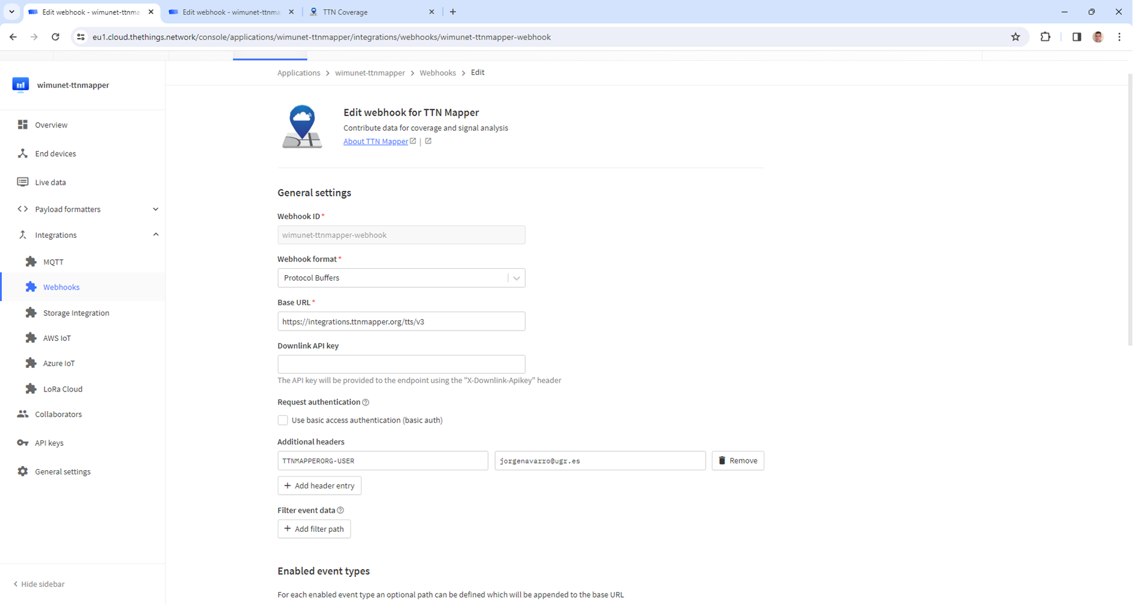
Task: Click the Webhooks breadcrumb link
Action: 438,73
